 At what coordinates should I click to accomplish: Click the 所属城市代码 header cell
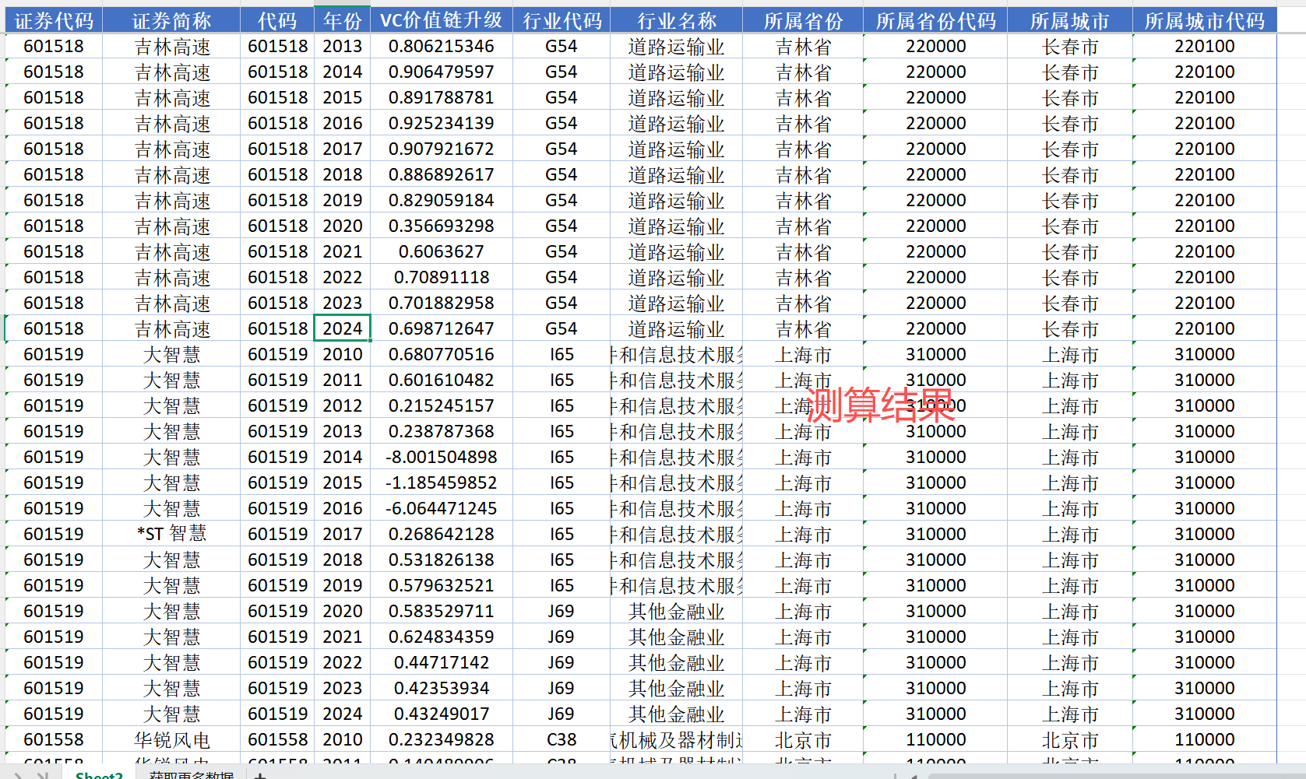click(x=1205, y=21)
